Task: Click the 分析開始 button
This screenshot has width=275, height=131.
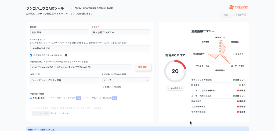Action: (142, 67)
